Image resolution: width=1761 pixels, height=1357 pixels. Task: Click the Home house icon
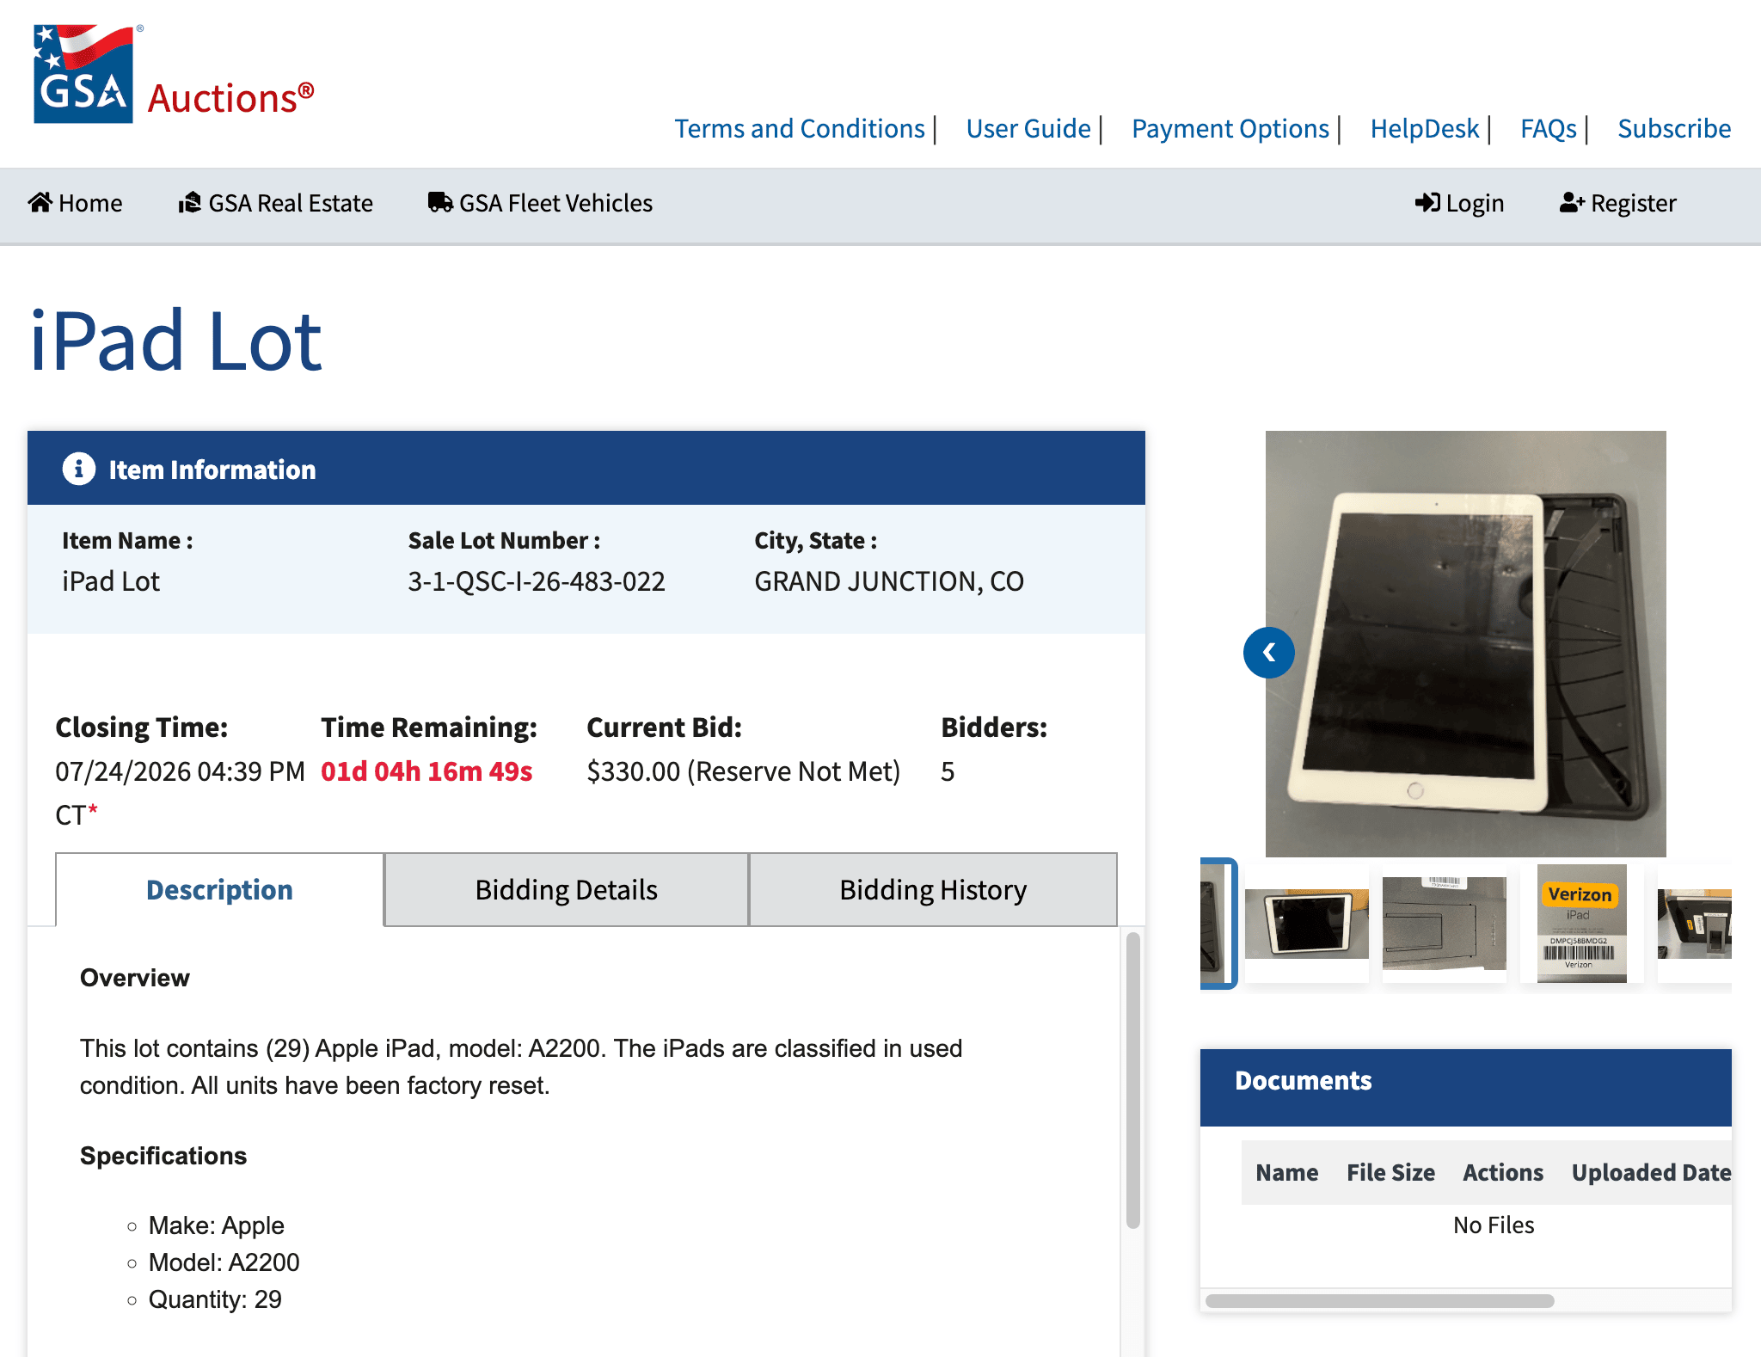tap(40, 202)
